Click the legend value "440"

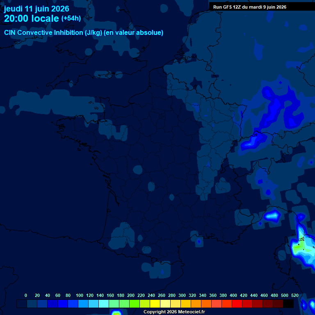click(254, 295)
